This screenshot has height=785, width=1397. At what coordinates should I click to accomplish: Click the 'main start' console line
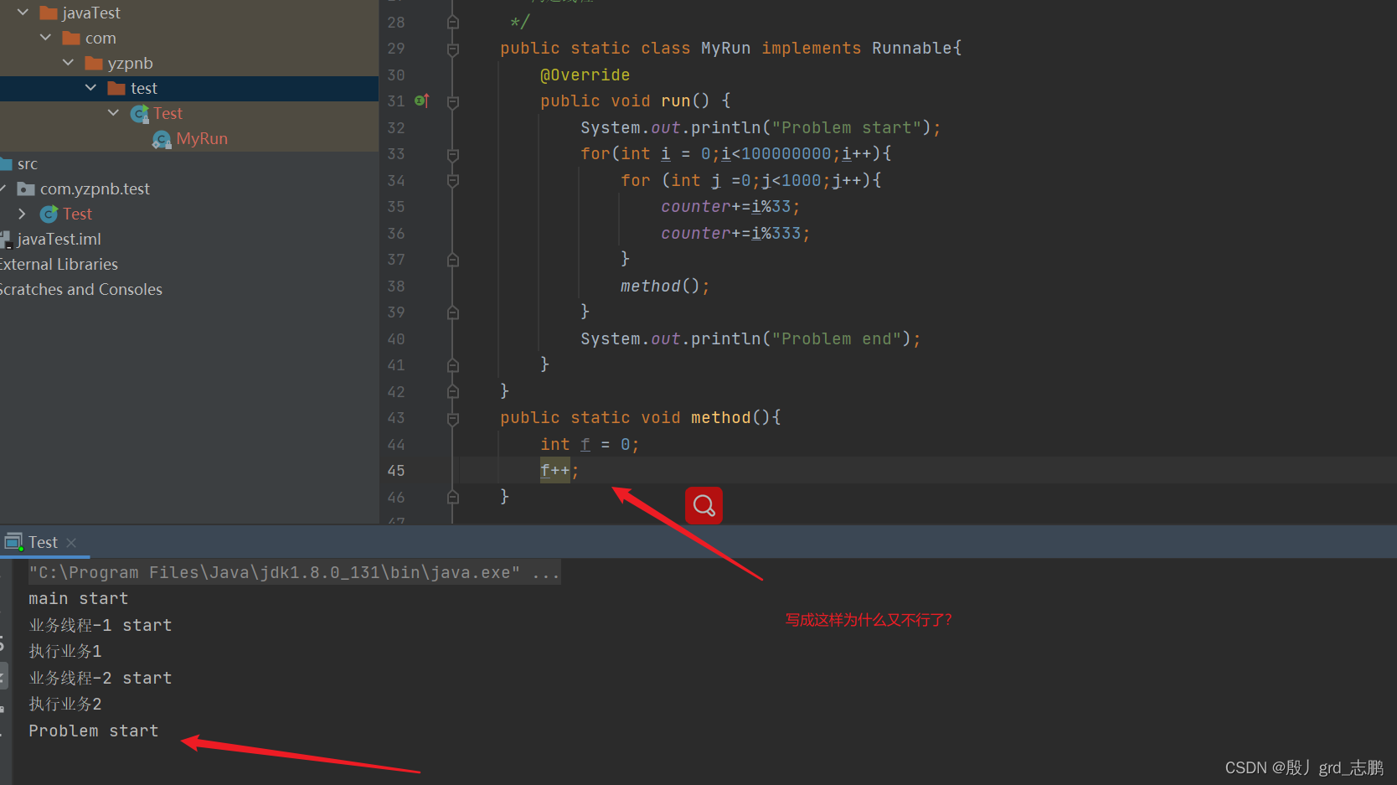(79, 598)
